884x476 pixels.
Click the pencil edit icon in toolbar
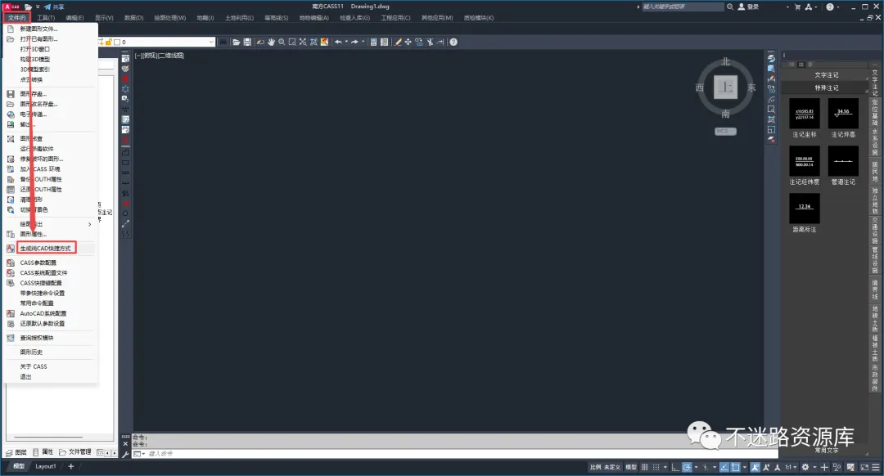[x=398, y=43]
